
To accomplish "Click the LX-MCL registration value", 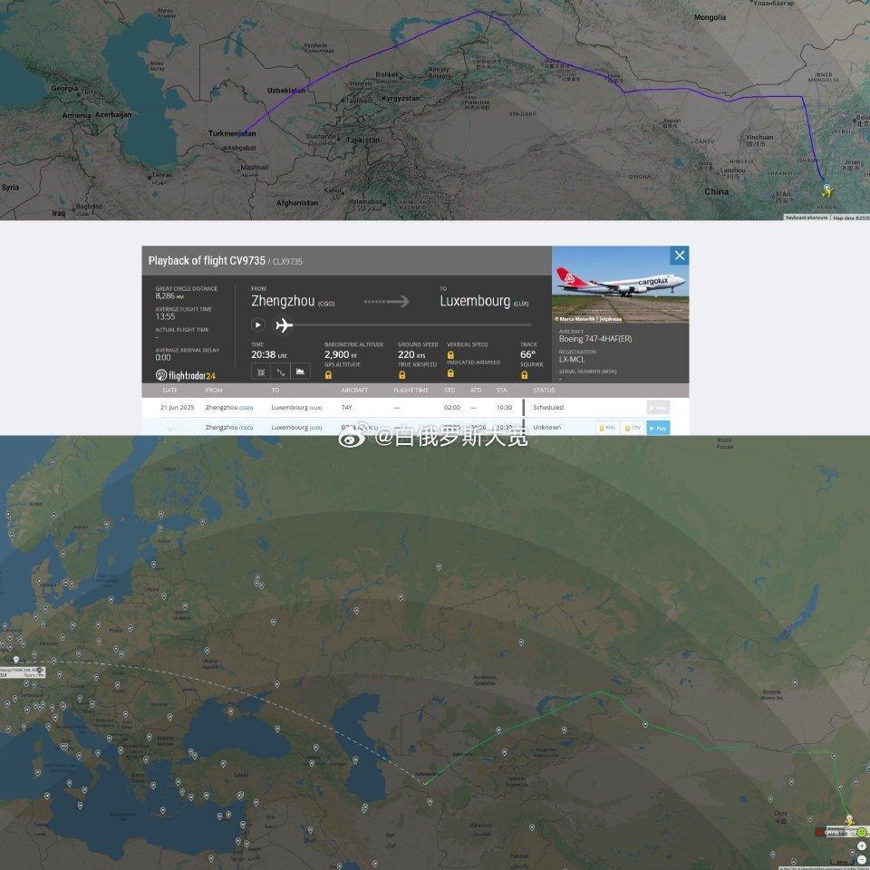I will click(572, 359).
